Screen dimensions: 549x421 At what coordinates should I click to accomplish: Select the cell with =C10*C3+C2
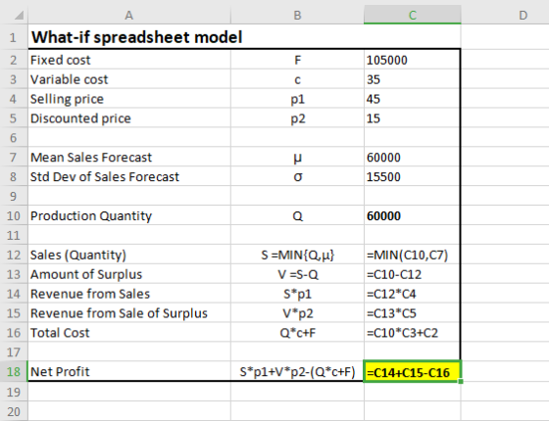pos(412,333)
